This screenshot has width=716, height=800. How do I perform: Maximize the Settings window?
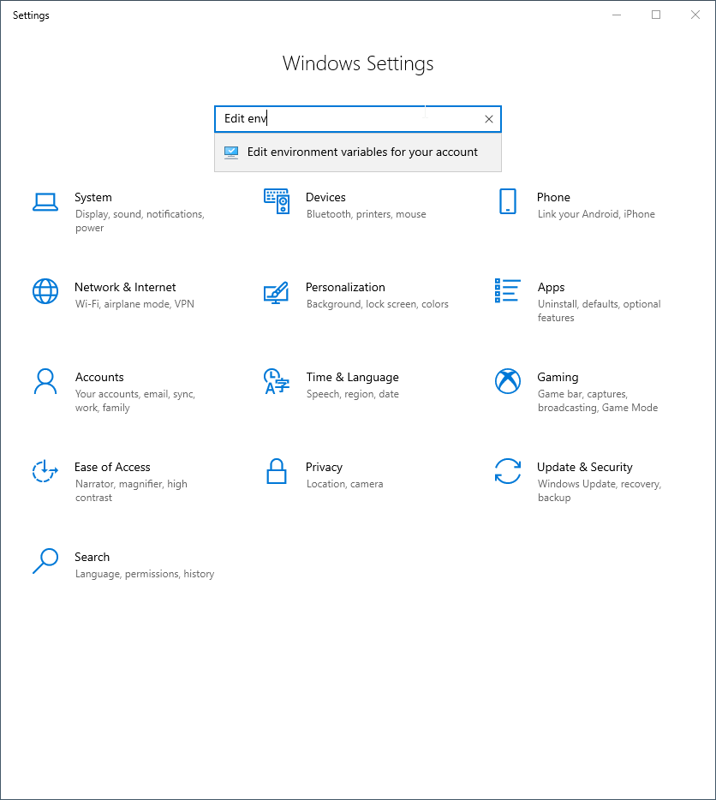pyautogui.click(x=656, y=15)
